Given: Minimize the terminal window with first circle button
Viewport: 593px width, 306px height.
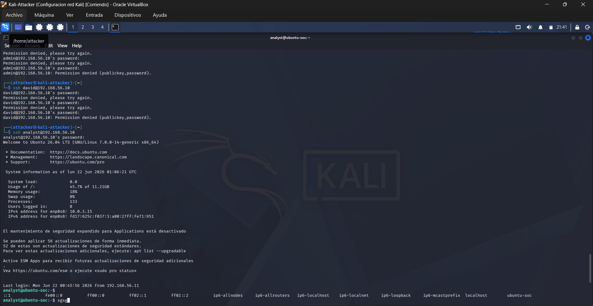Looking at the screenshot, I should pyautogui.click(x=573, y=38).
